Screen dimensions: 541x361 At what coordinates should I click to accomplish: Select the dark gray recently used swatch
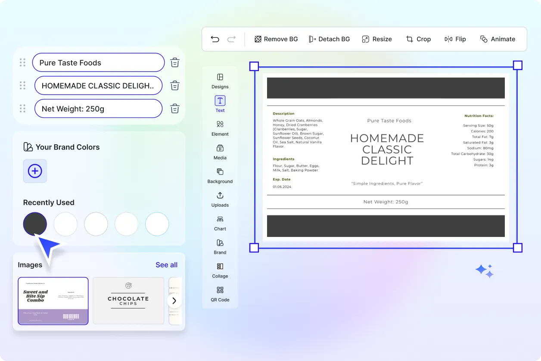(x=34, y=224)
